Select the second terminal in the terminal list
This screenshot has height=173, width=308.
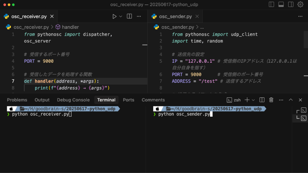[x=303, y=118]
